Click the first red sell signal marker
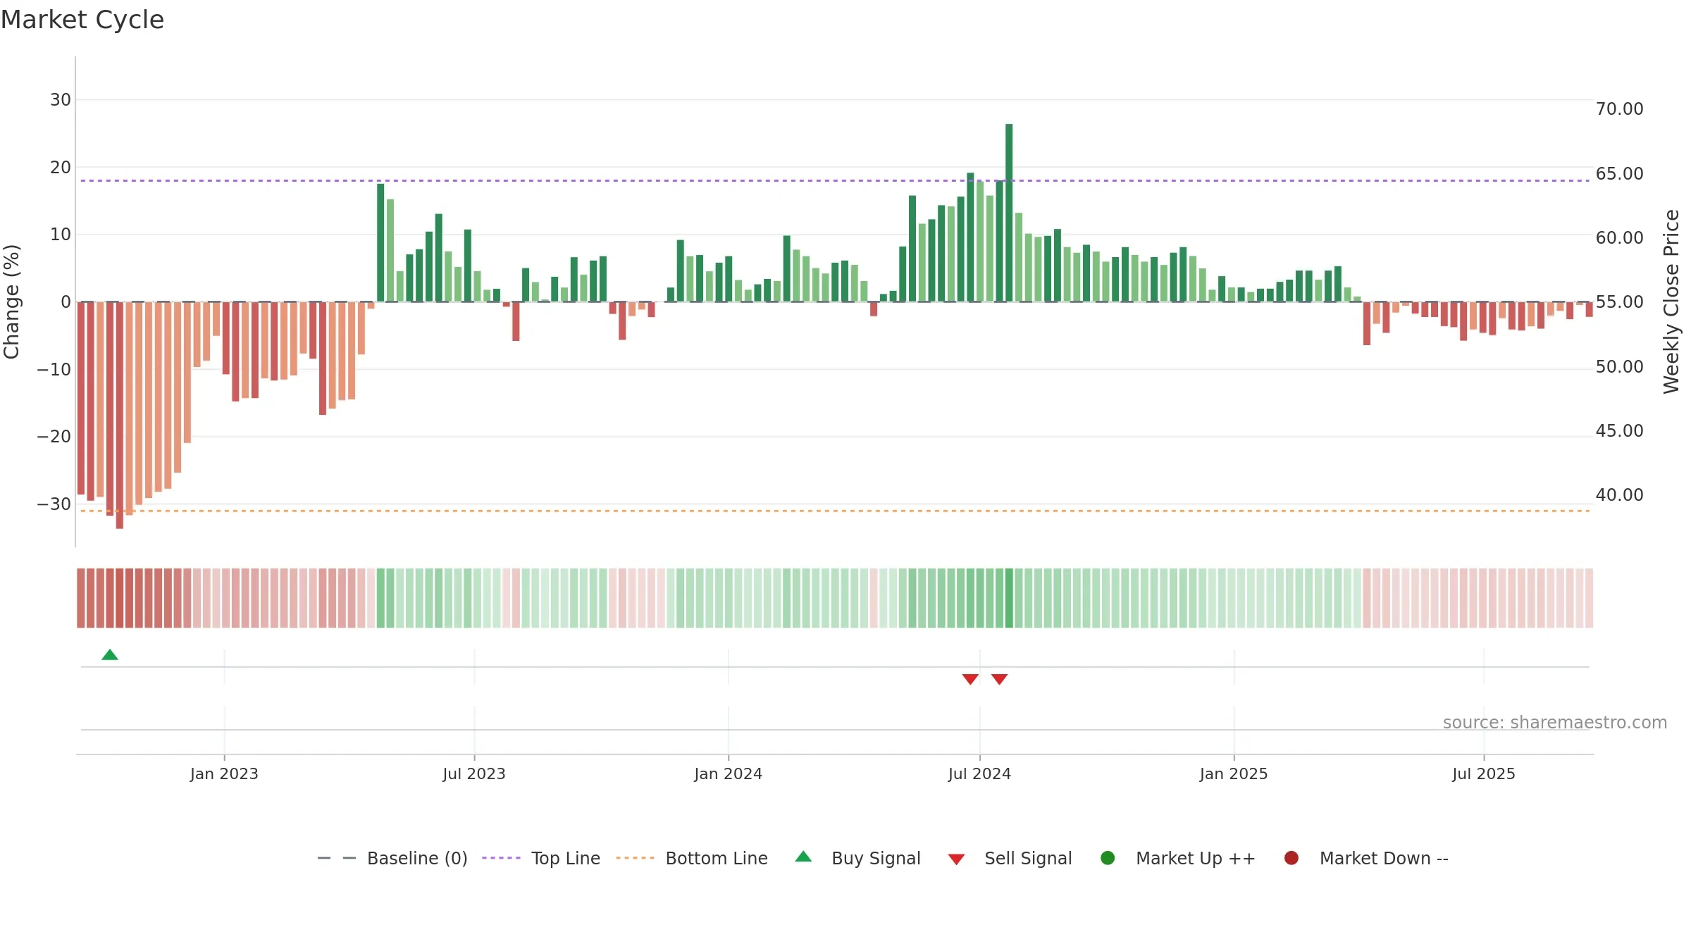 pos(970,679)
